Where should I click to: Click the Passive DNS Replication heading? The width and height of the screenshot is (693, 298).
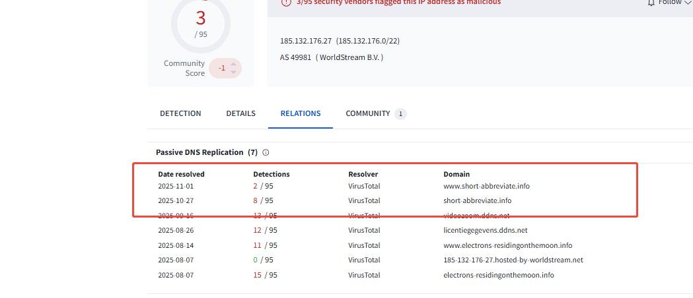click(207, 152)
